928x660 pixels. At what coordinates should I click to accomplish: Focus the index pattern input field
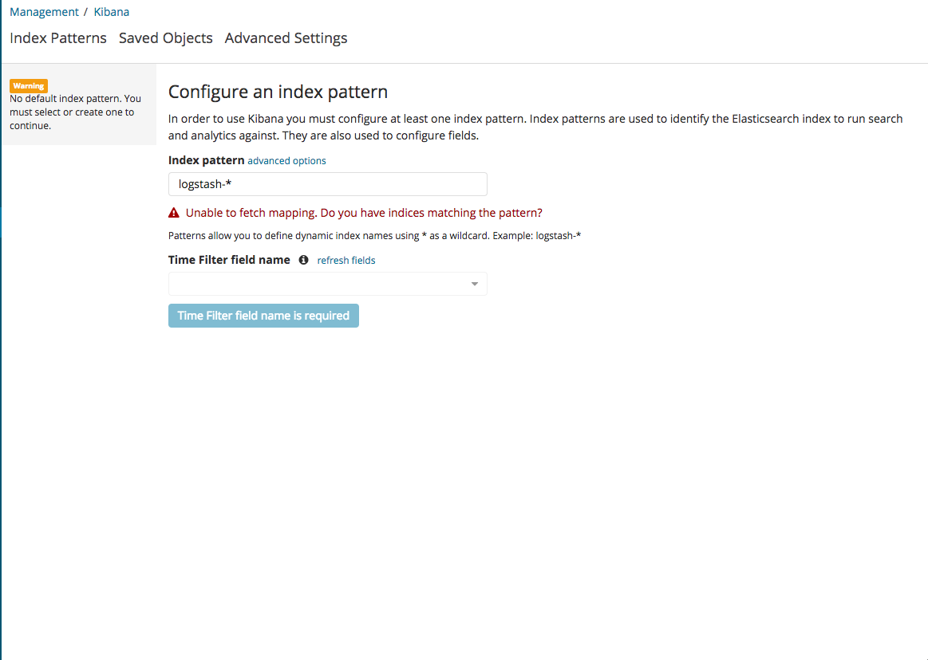(x=328, y=184)
